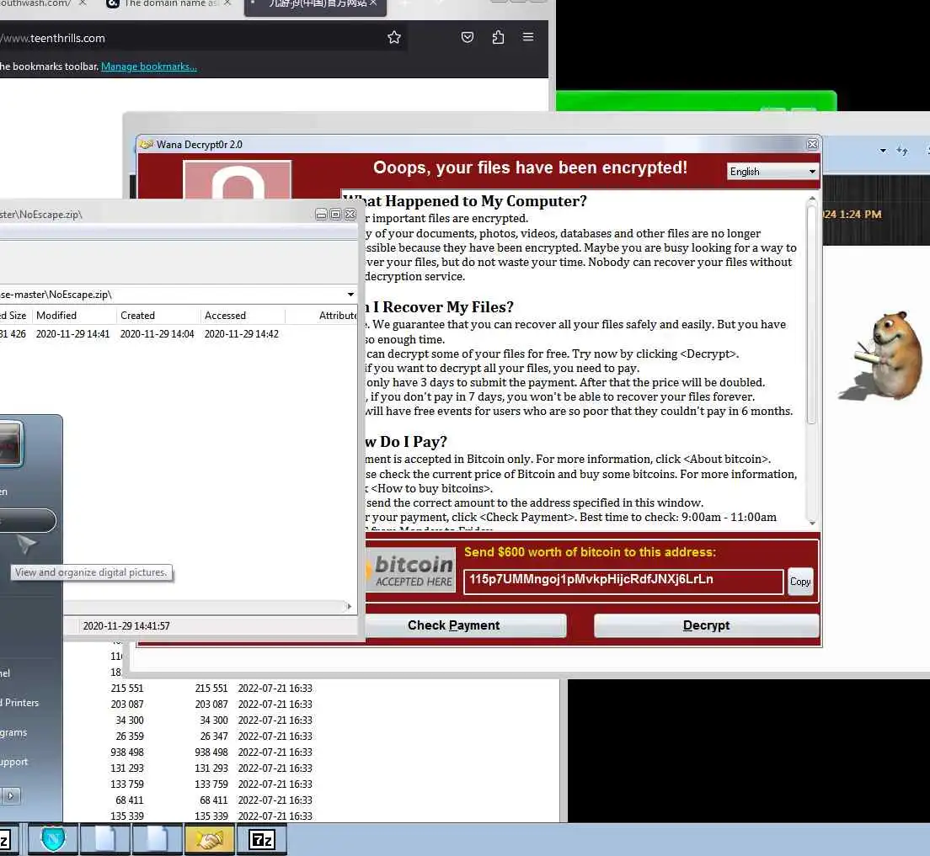
Task: Open the first blank document taskbar icon
Action: (x=105, y=839)
